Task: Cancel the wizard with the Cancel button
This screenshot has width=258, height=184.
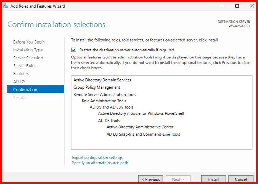Action: [241, 179]
